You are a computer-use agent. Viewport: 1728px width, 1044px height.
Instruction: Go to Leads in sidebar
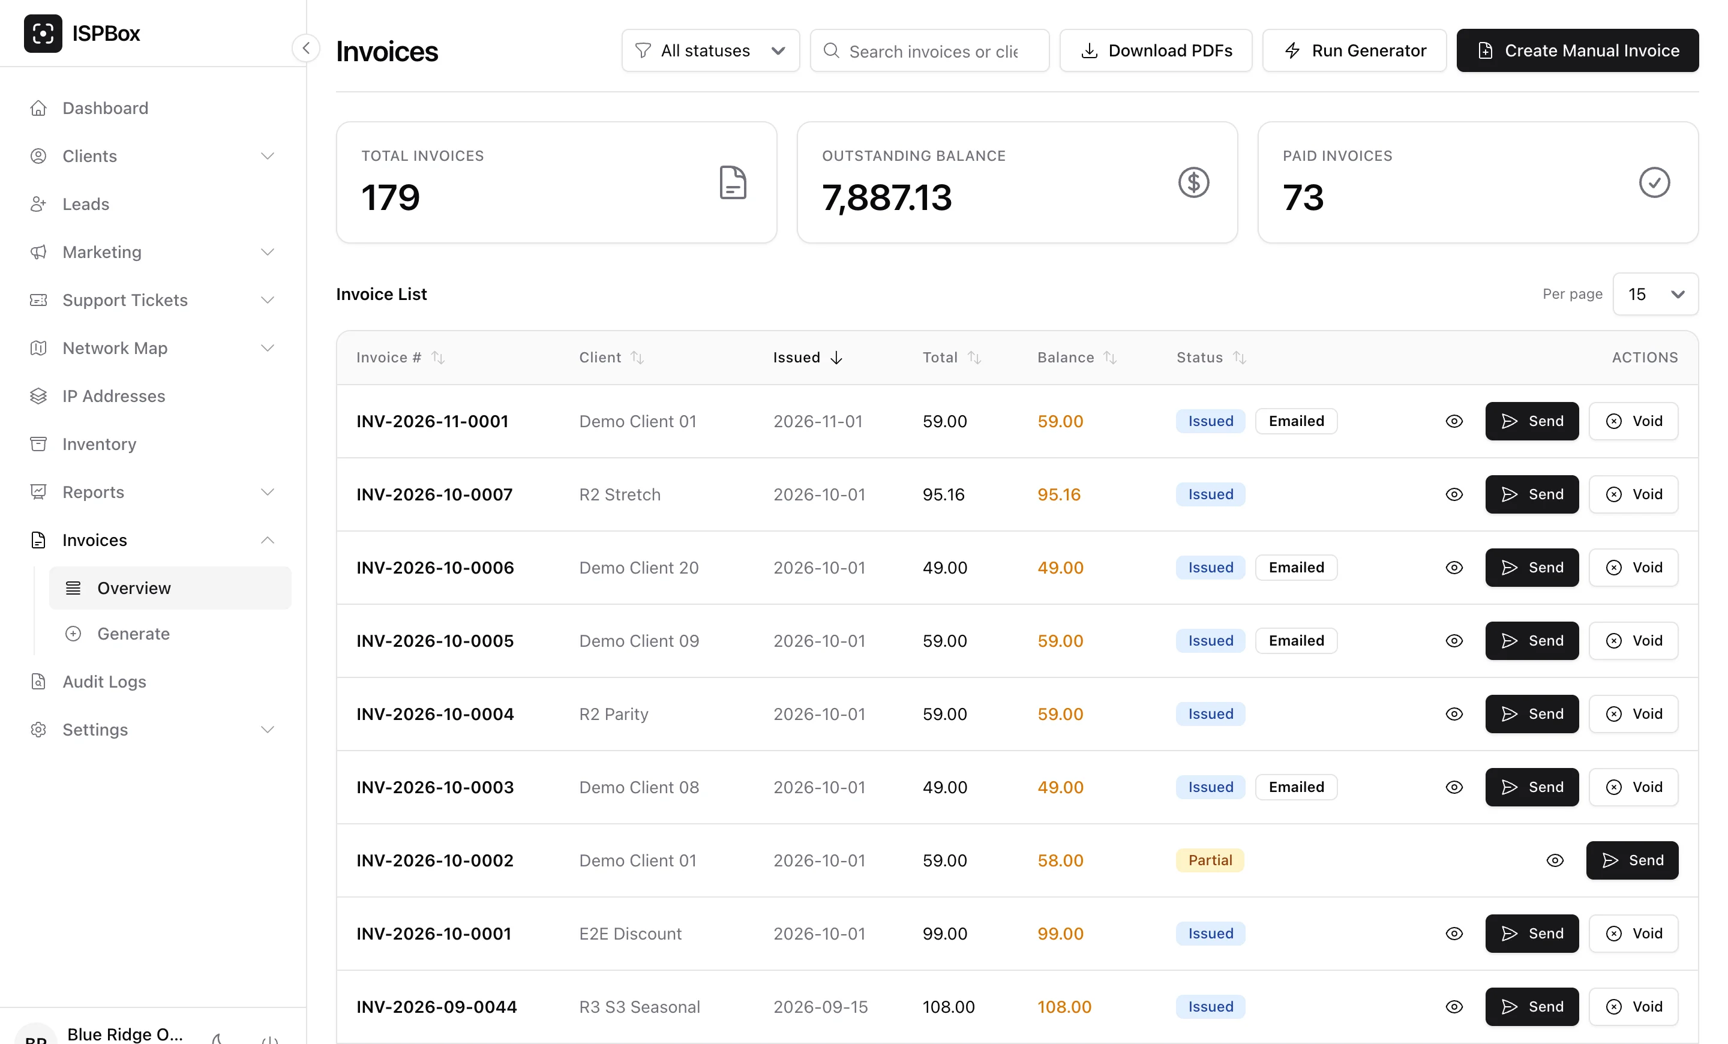(x=86, y=204)
